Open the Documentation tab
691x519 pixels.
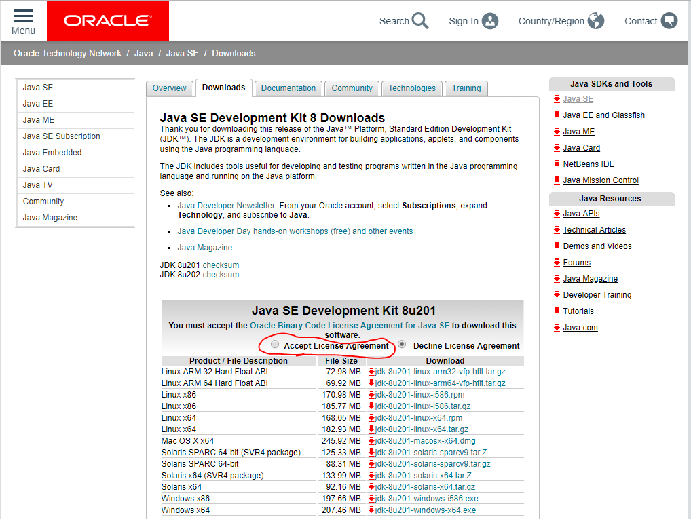[288, 88]
